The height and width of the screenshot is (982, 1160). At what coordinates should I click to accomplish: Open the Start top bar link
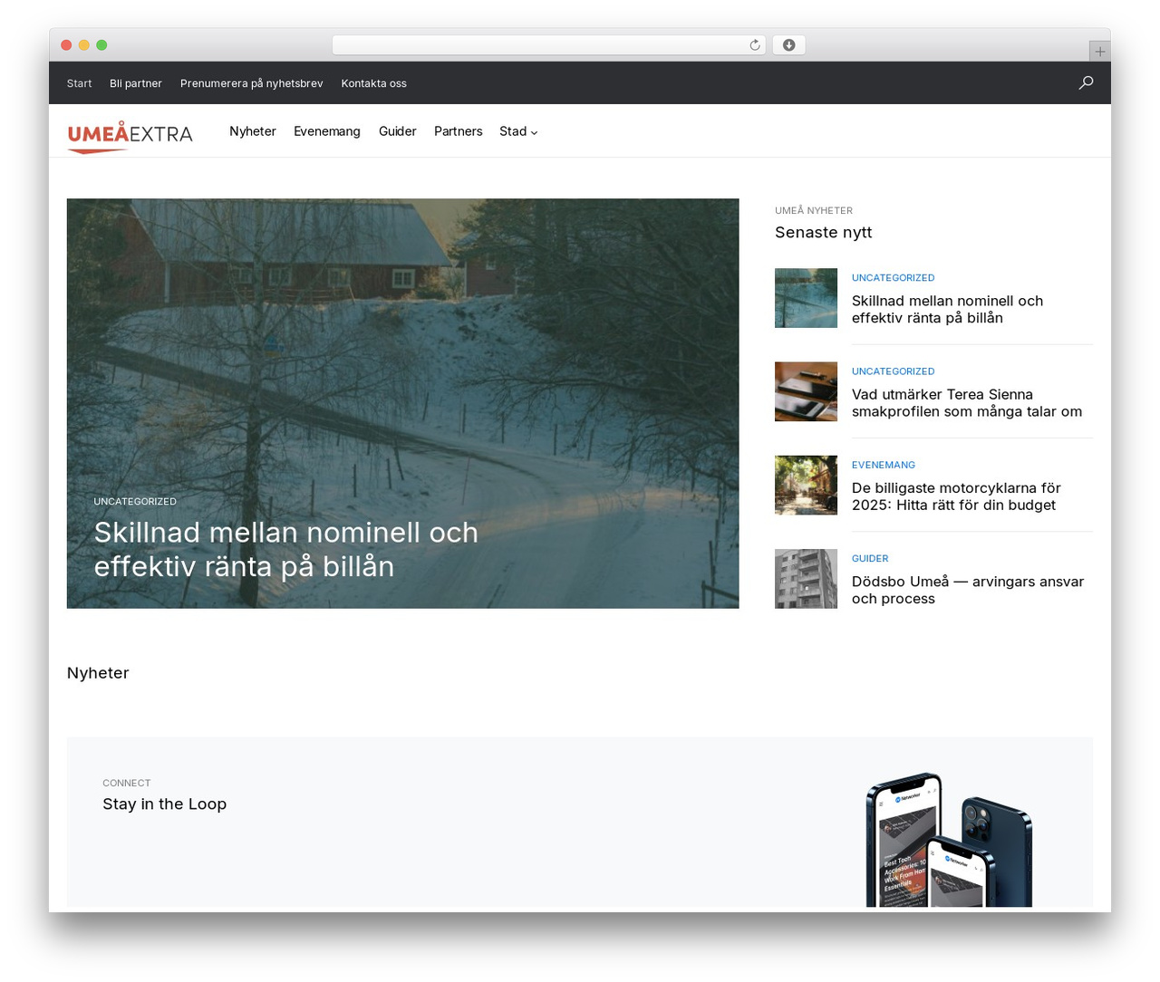79,83
